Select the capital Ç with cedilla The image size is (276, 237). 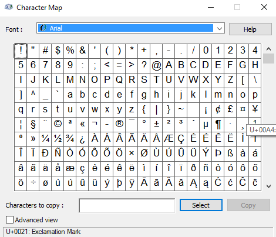click(x=181, y=139)
